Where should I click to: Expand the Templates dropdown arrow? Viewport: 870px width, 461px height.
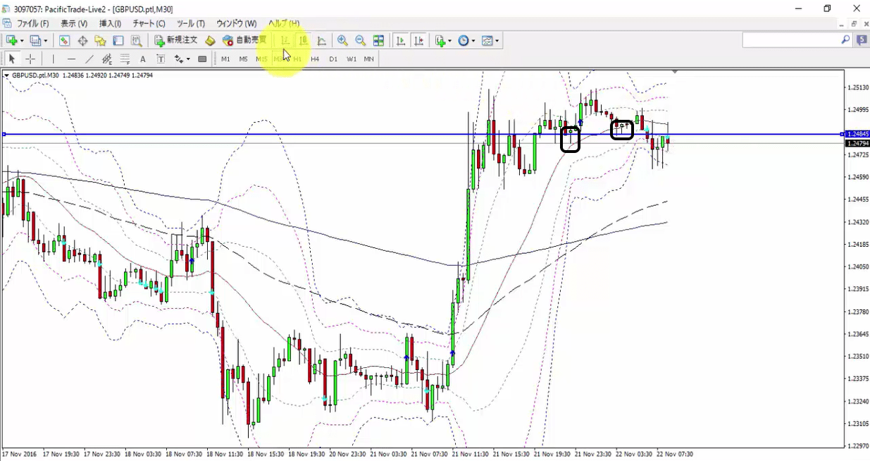pyautogui.click(x=497, y=41)
